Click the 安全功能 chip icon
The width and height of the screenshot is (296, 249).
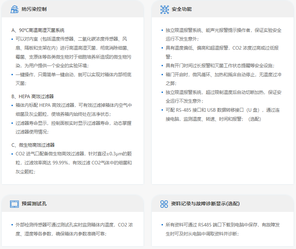(x=164, y=9)
